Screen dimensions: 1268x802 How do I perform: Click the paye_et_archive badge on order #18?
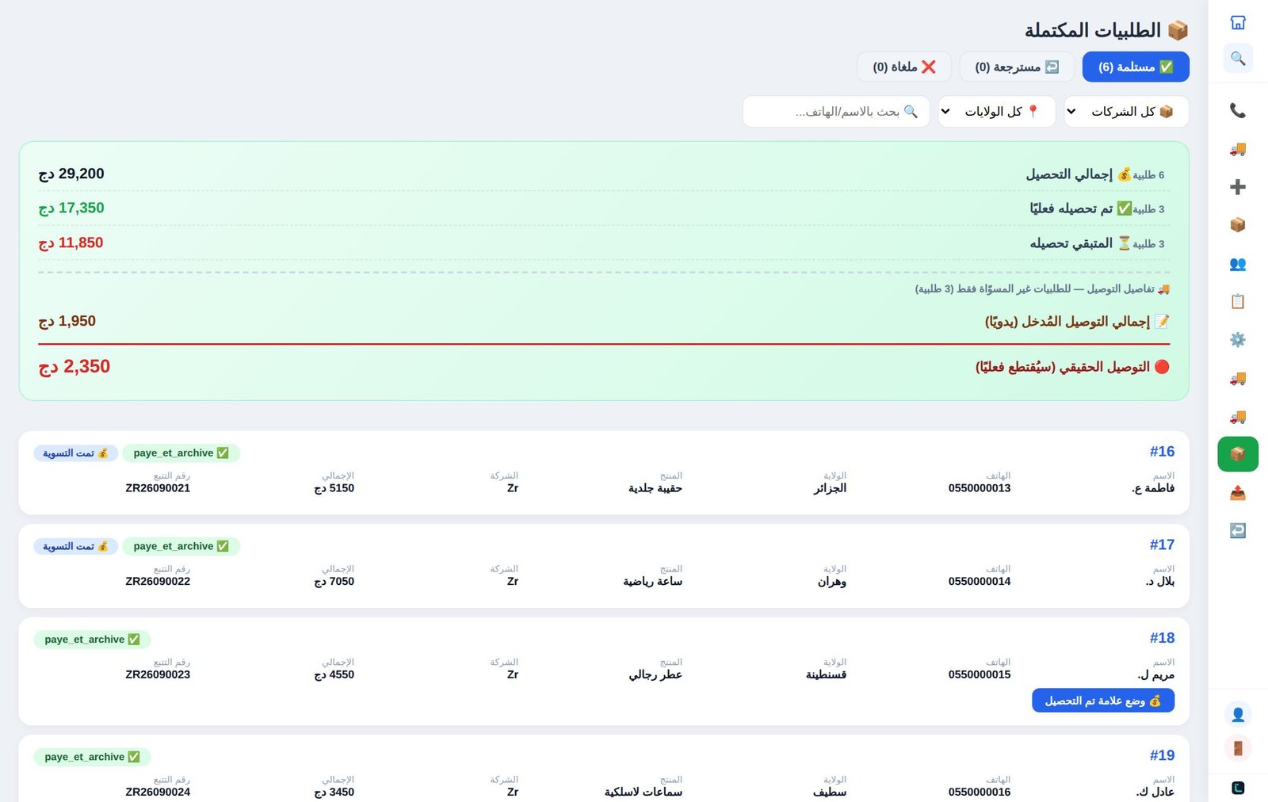[x=92, y=640]
